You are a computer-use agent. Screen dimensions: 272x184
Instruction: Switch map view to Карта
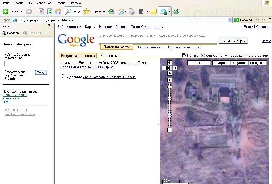click(x=222, y=63)
